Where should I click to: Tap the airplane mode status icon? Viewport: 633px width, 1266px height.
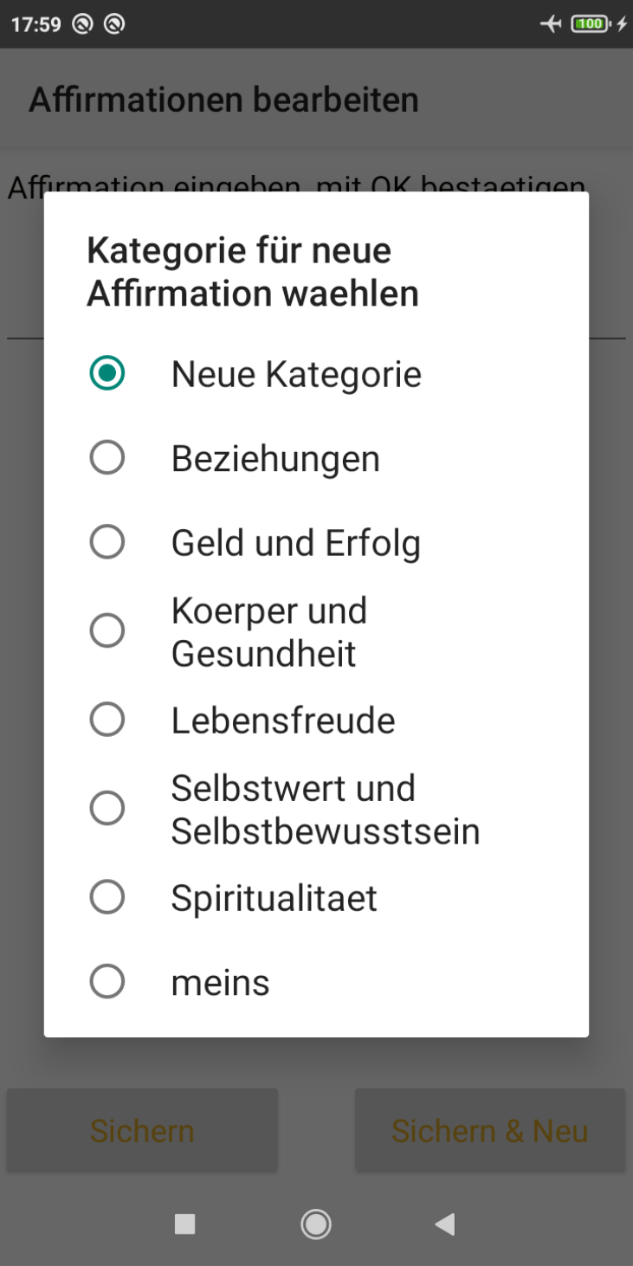(551, 24)
